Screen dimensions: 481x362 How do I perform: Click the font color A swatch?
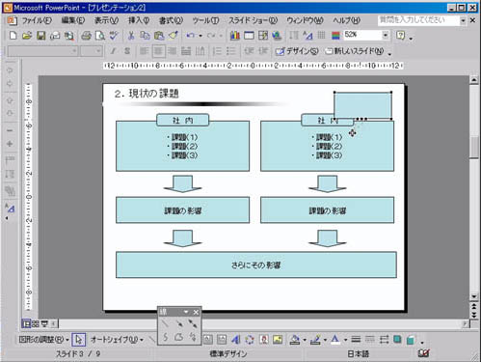click(335, 339)
